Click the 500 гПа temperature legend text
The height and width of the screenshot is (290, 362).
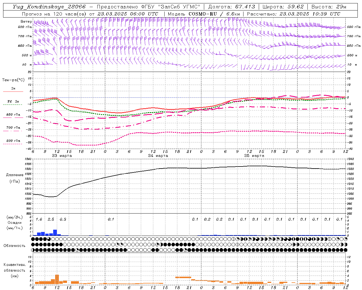[13, 141]
